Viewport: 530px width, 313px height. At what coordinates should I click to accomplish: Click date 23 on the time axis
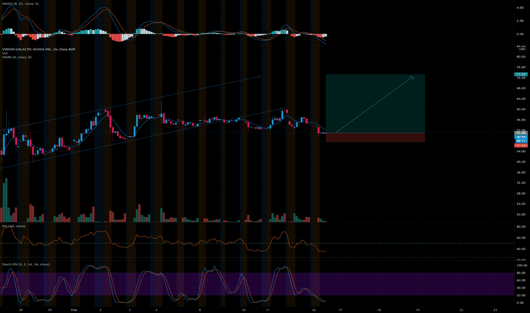(x=495, y=310)
